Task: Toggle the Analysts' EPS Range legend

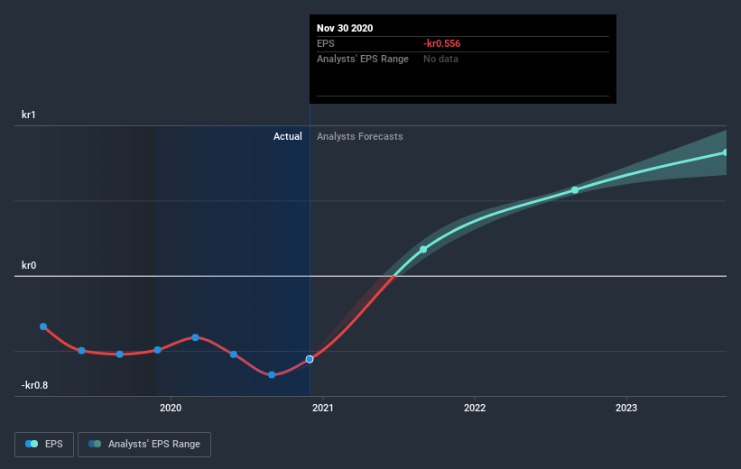Action: coord(144,444)
